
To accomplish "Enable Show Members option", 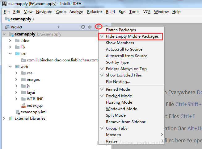I will pos(131,43).
